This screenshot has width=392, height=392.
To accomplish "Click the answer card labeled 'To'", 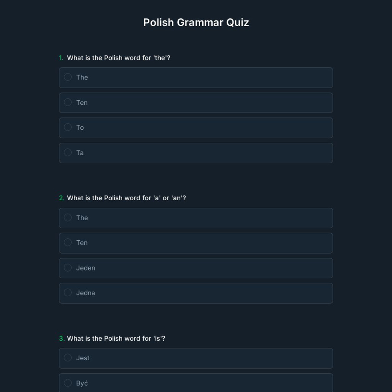I will point(196,127).
